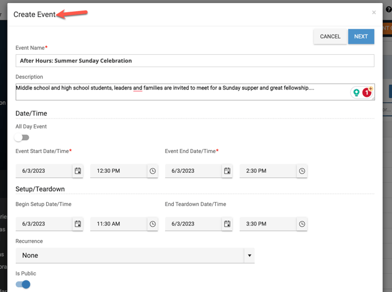Click the Event Name text field

(194, 61)
